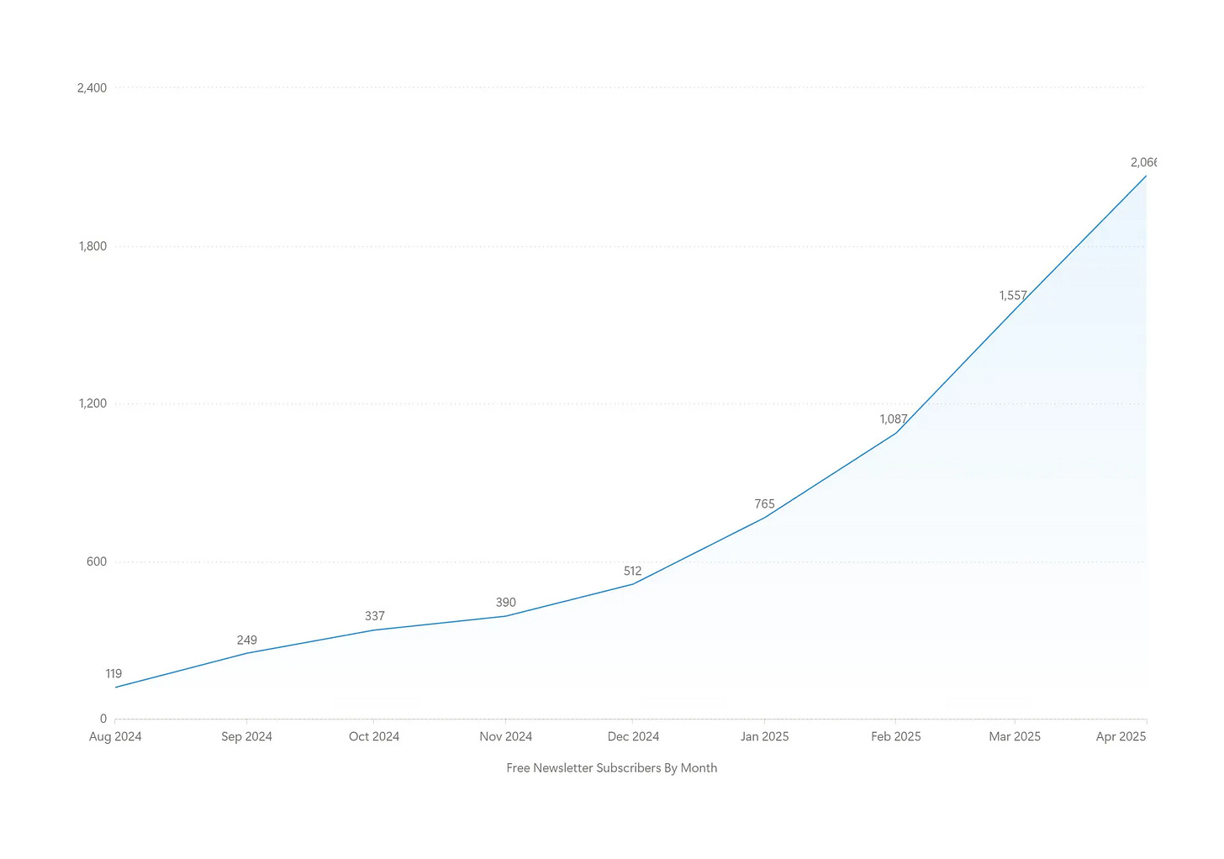Select the 1,087 data point label

click(x=894, y=419)
